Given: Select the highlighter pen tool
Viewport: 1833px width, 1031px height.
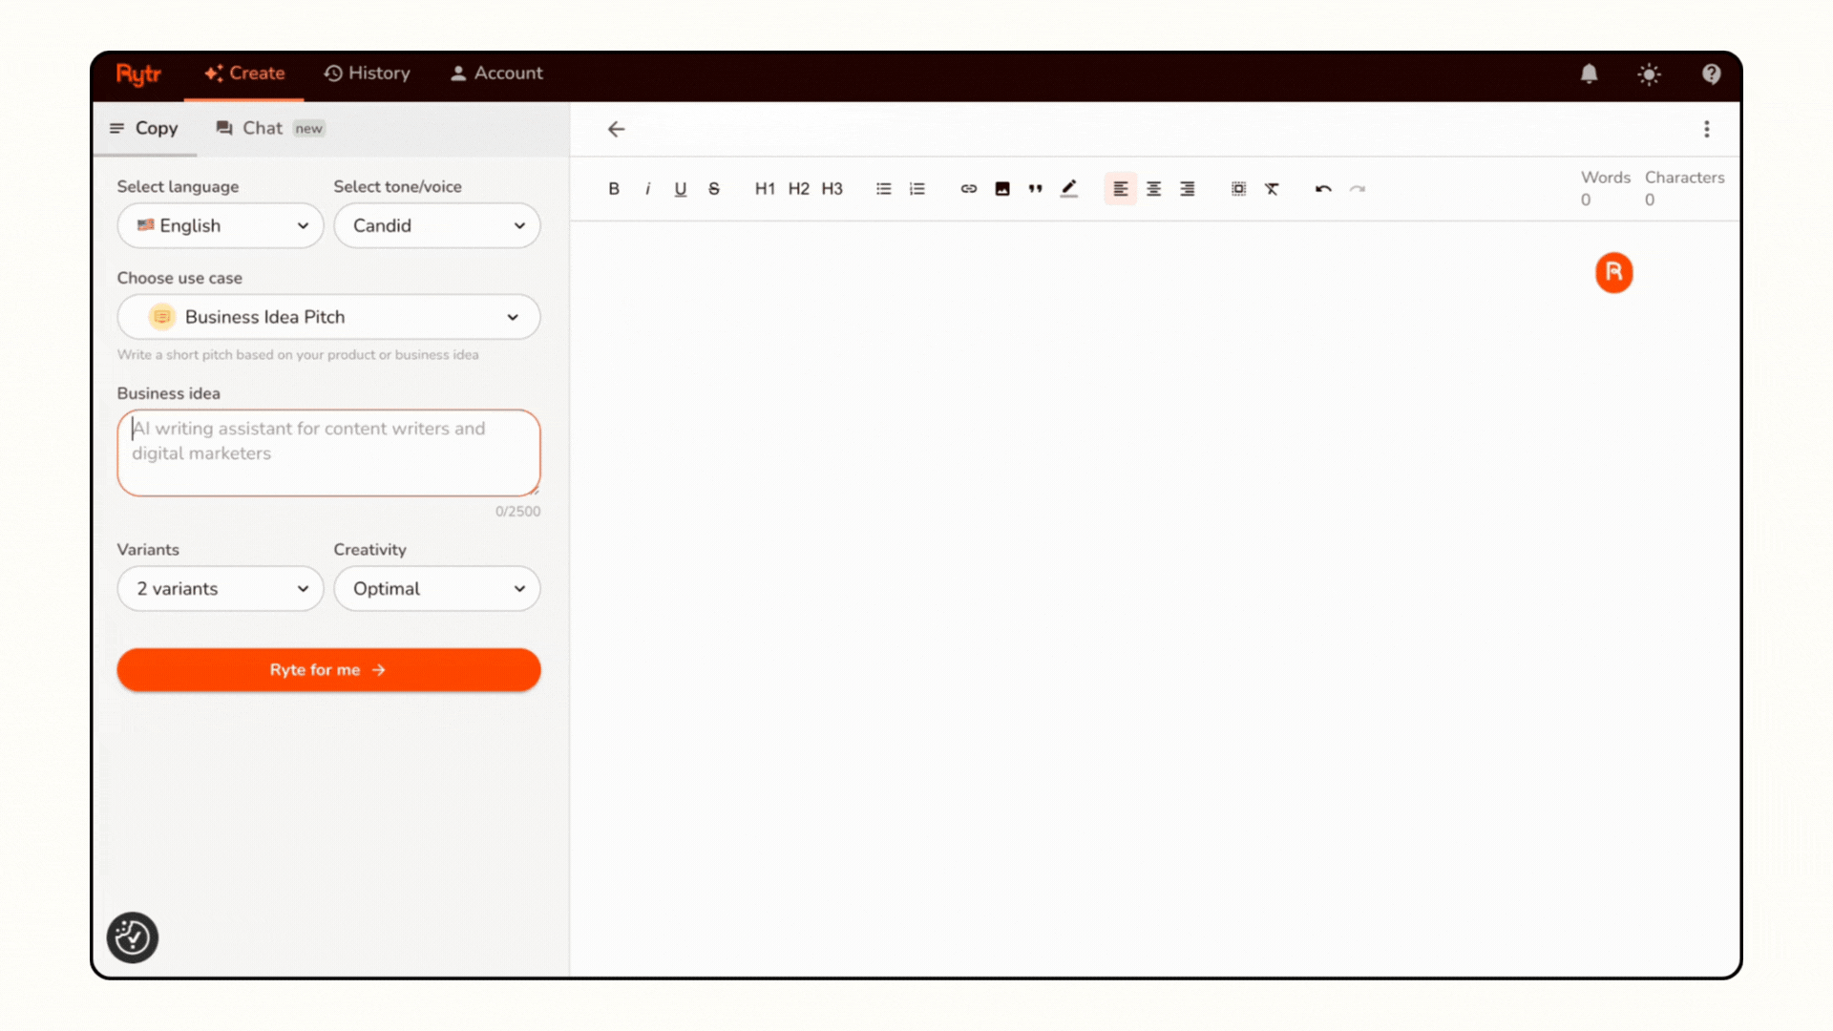Looking at the screenshot, I should coord(1068,188).
